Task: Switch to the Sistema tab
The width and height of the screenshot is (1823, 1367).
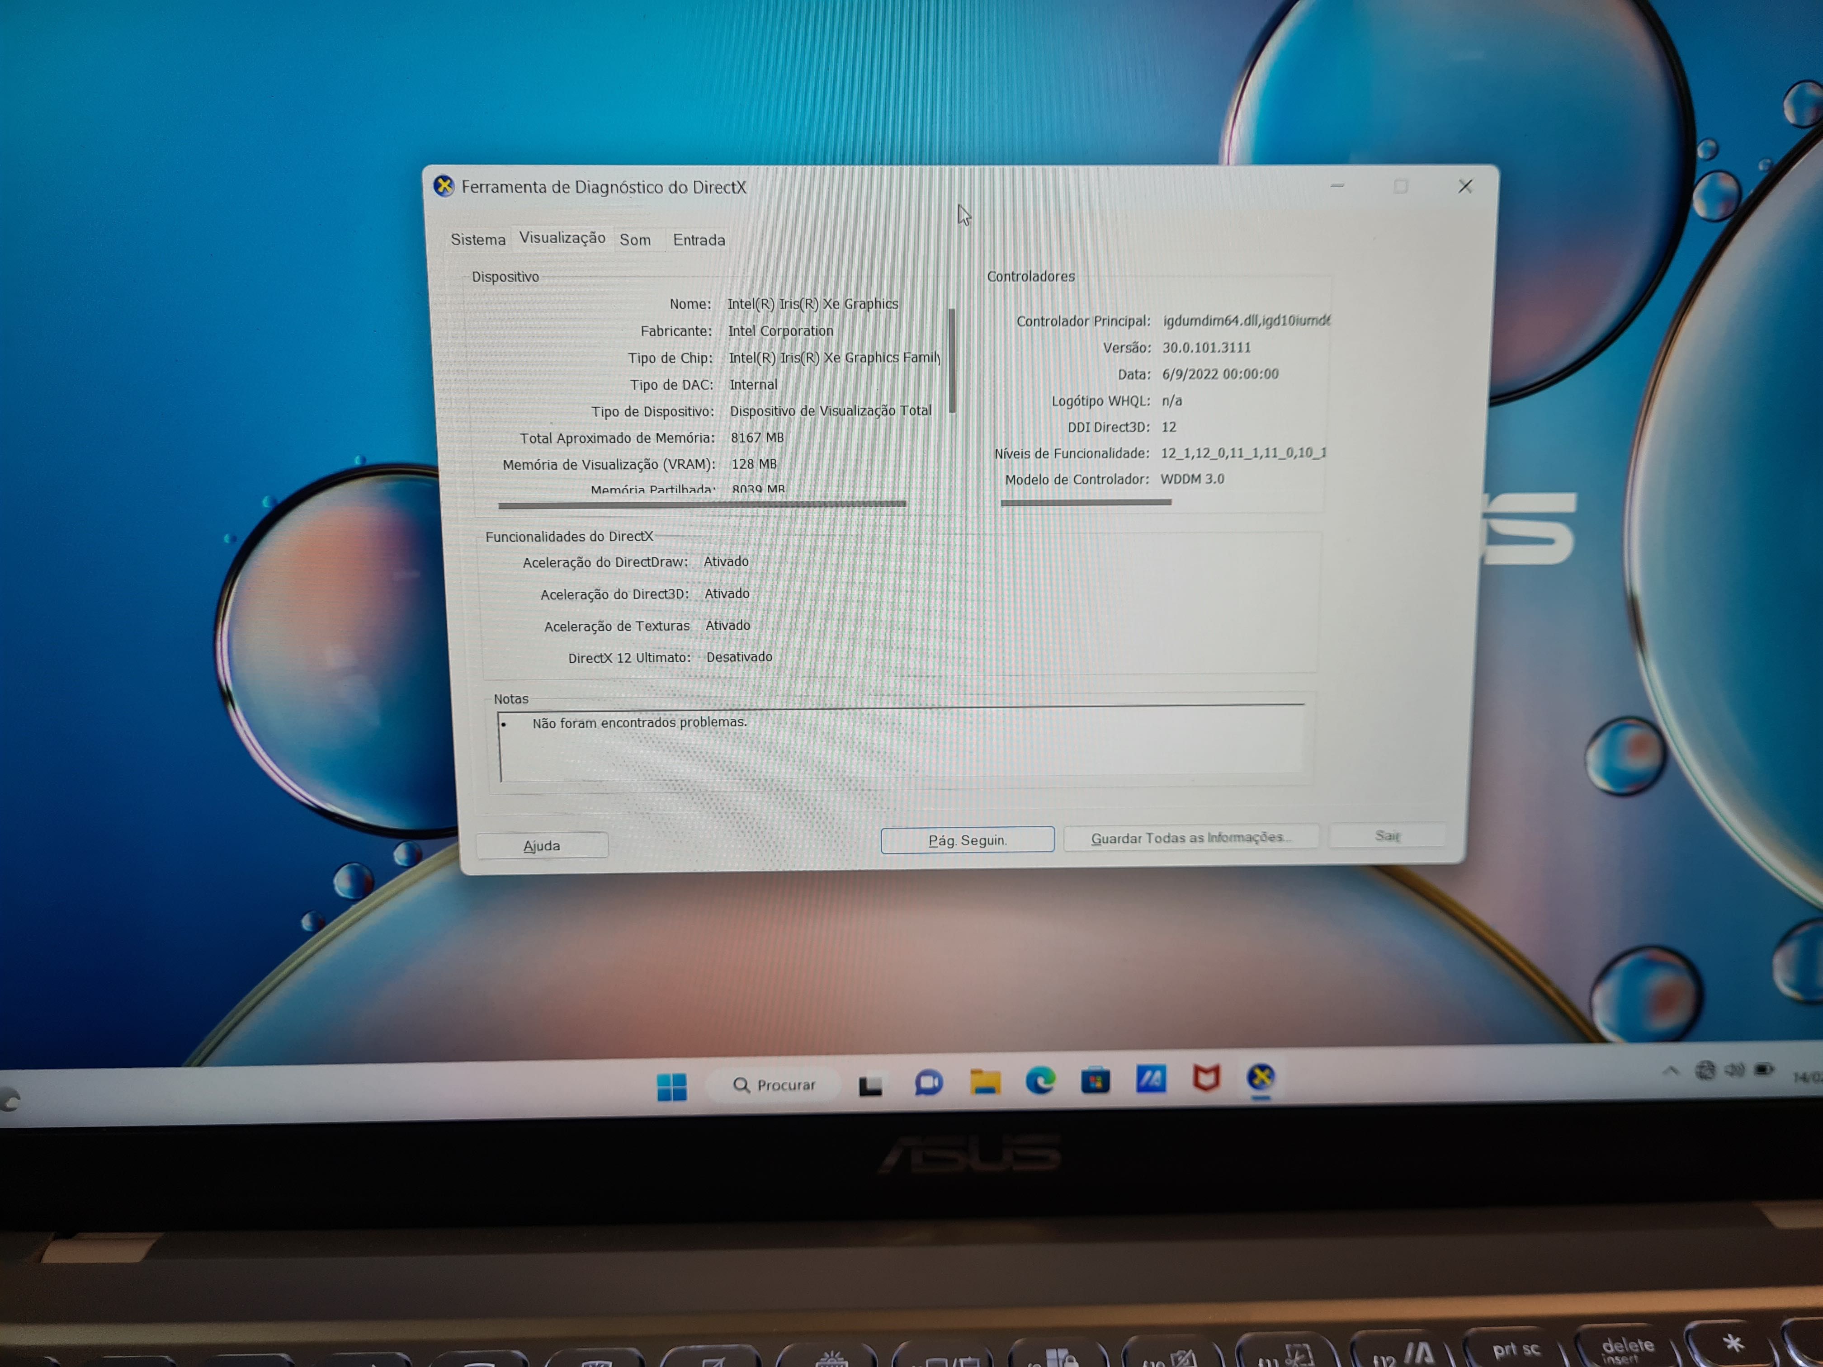Action: 478,240
